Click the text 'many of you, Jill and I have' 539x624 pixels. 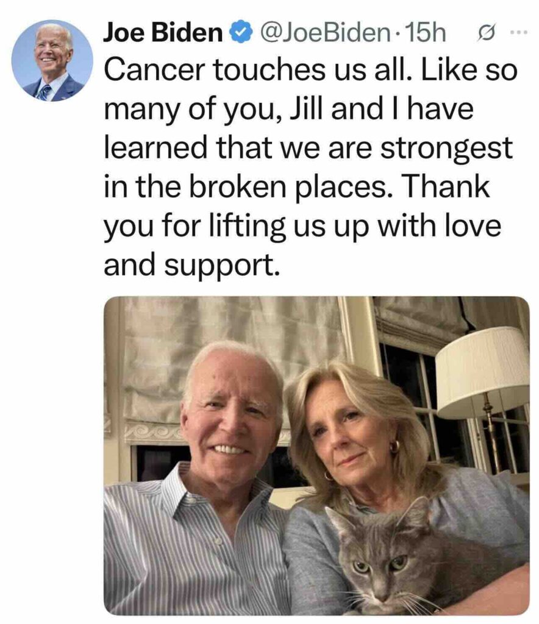pos(288,110)
